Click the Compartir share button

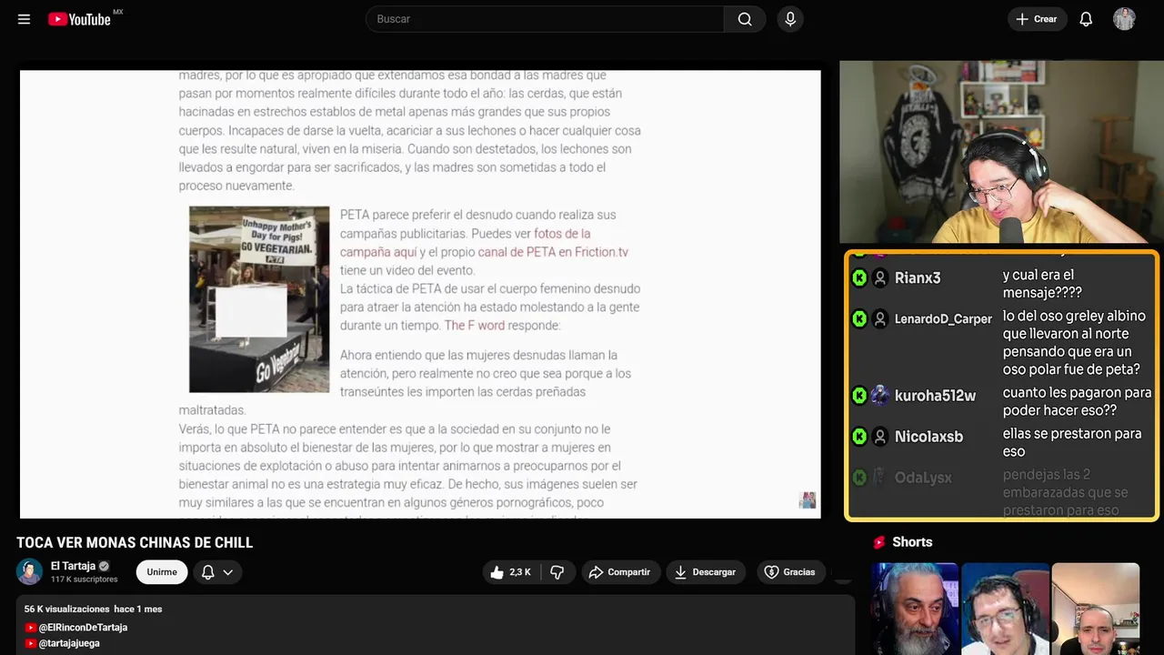tap(619, 572)
